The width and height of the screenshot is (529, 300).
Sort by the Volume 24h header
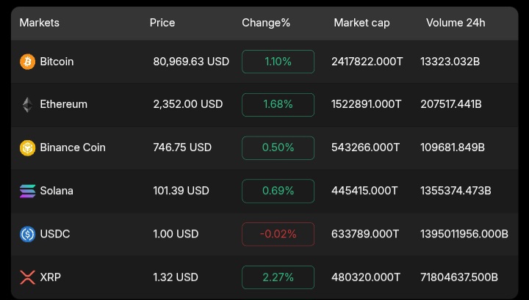pyautogui.click(x=456, y=23)
